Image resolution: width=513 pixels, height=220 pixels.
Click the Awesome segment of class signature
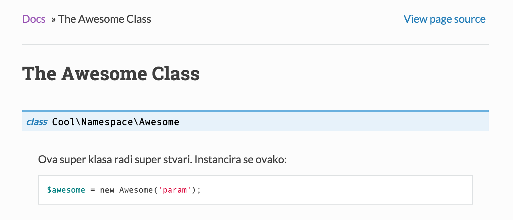click(159, 122)
